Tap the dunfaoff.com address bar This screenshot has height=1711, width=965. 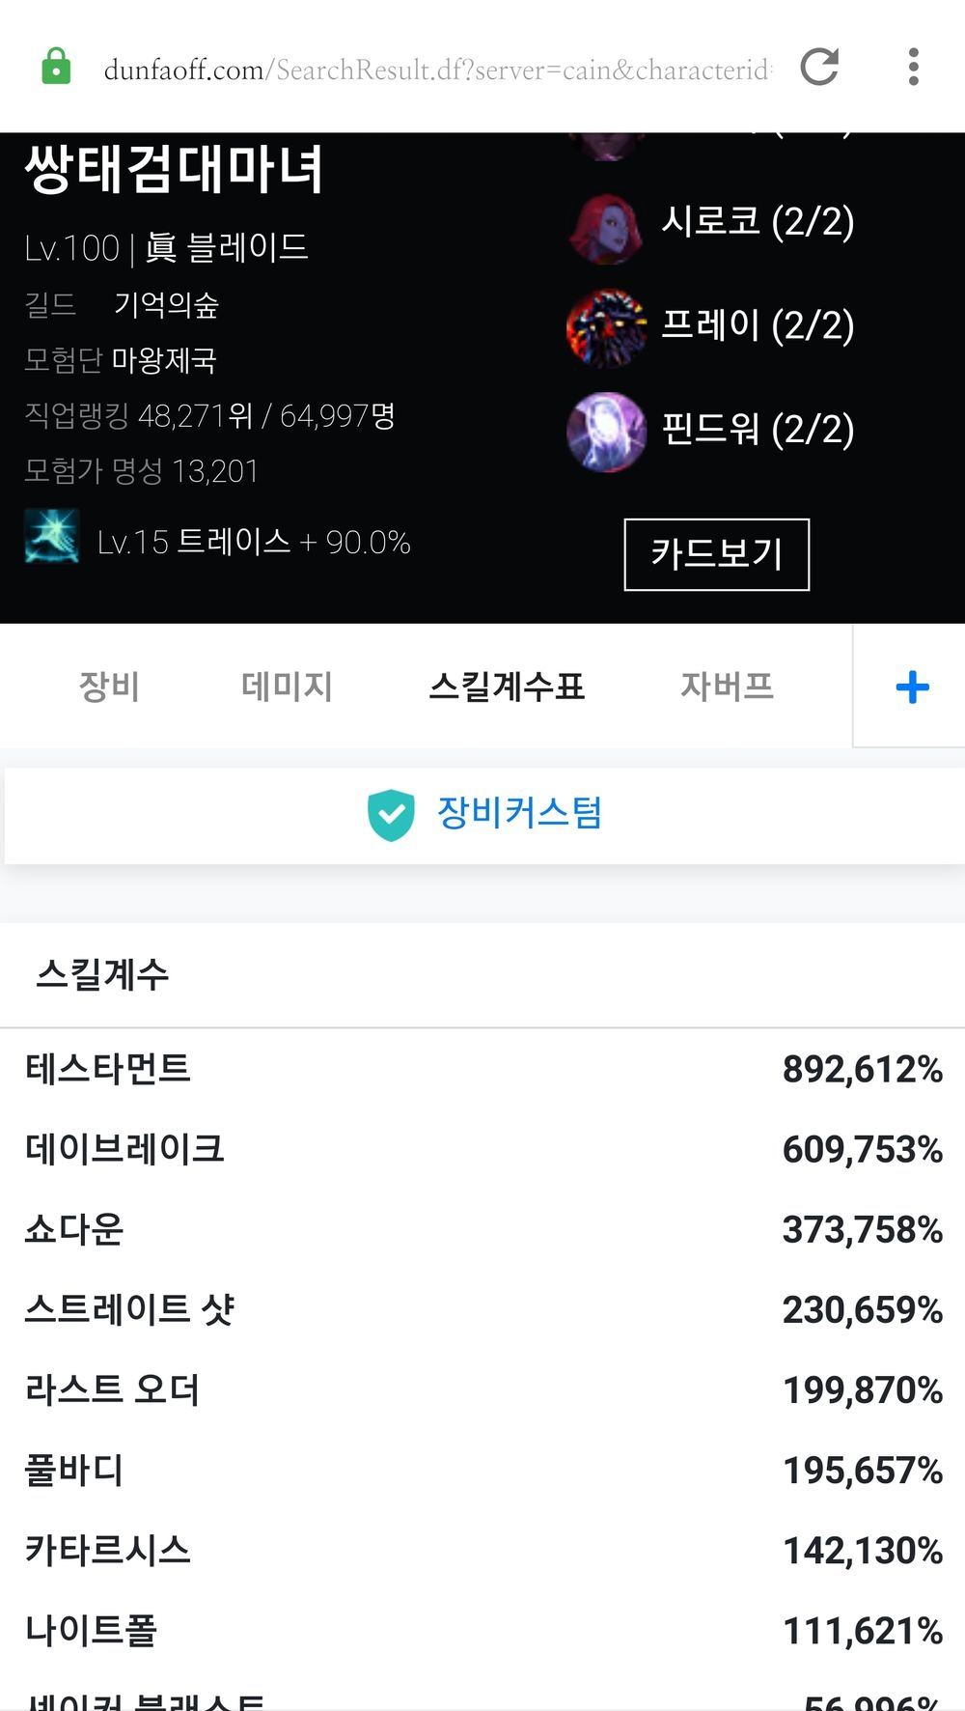tap(434, 70)
